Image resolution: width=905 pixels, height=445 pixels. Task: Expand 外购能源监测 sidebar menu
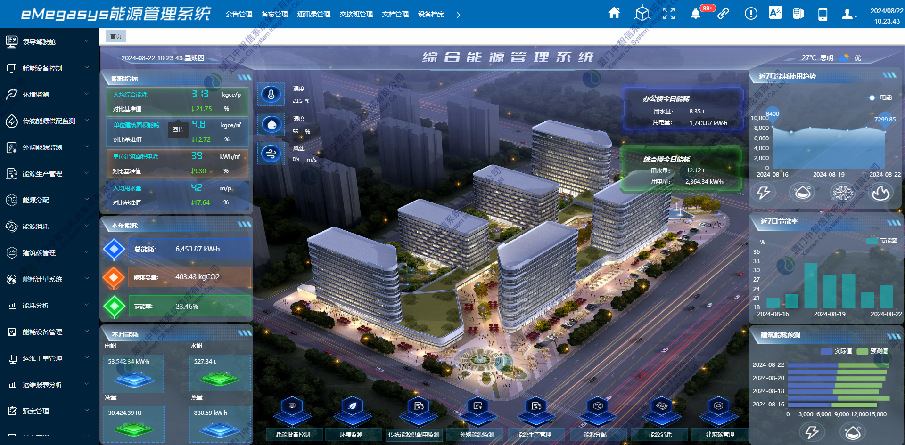point(49,147)
